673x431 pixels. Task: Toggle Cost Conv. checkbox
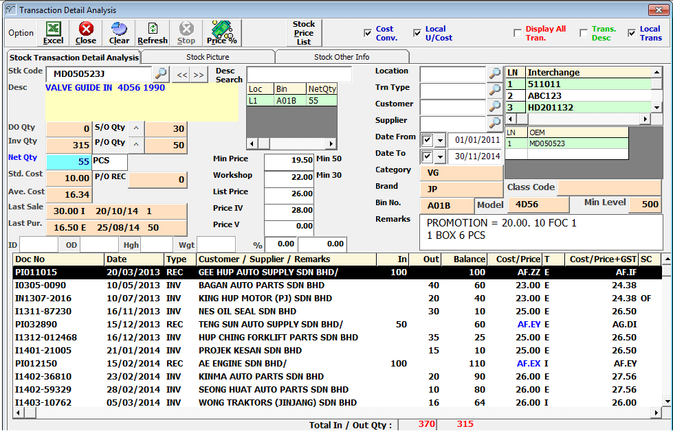(x=368, y=34)
